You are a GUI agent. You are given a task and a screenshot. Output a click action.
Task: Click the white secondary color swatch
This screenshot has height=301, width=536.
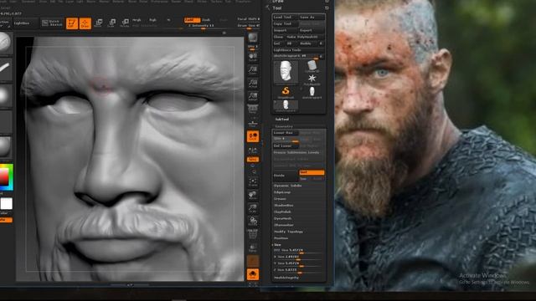[x=6, y=204]
